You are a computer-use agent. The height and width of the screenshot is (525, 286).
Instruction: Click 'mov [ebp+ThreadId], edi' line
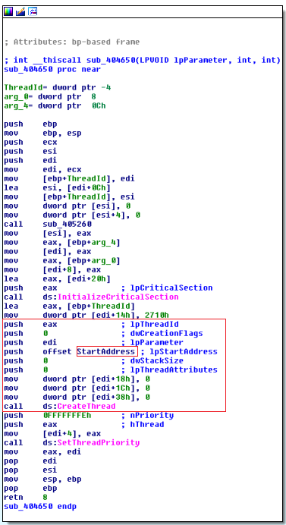pyautogui.click(x=69, y=179)
